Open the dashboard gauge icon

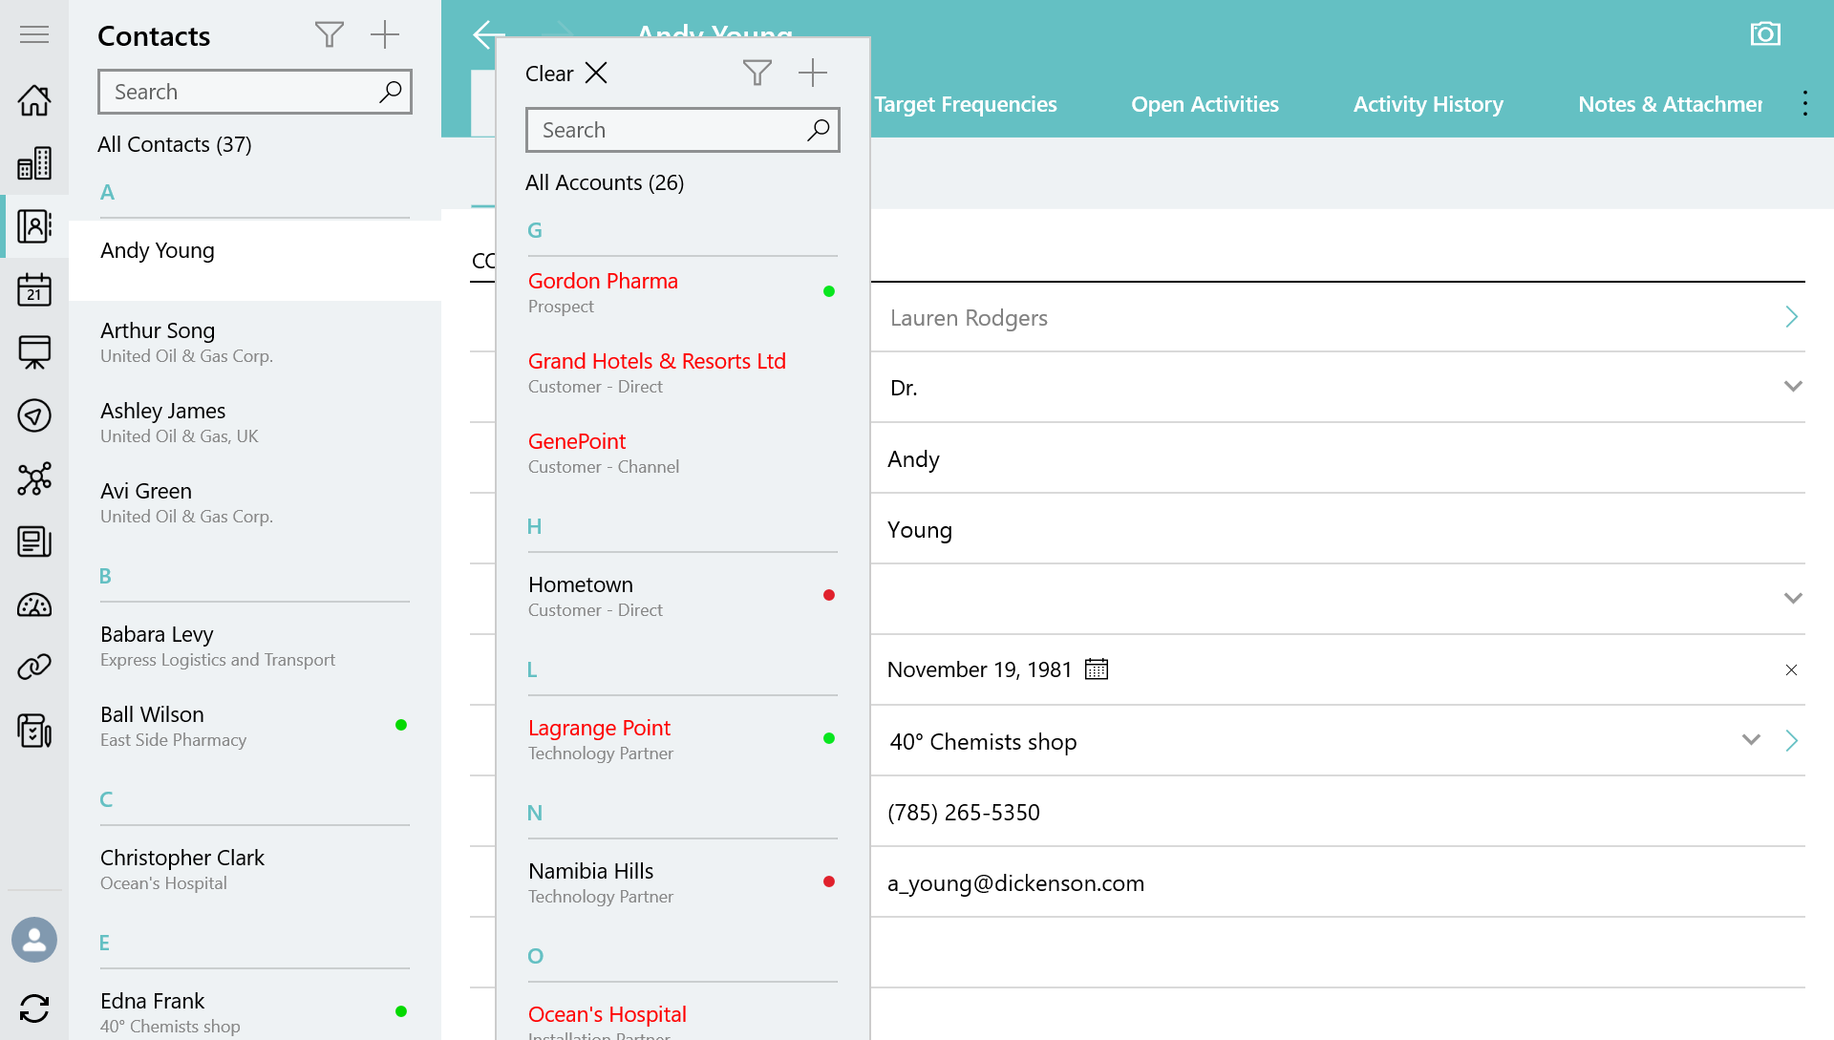coord(34,605)
